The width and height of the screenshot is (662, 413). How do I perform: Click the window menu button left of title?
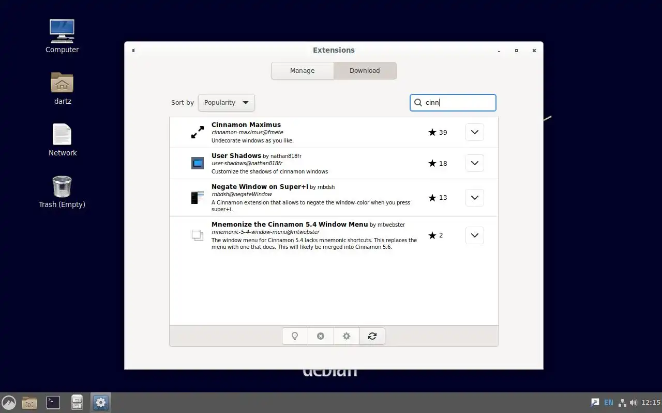(x=133, y=51)
